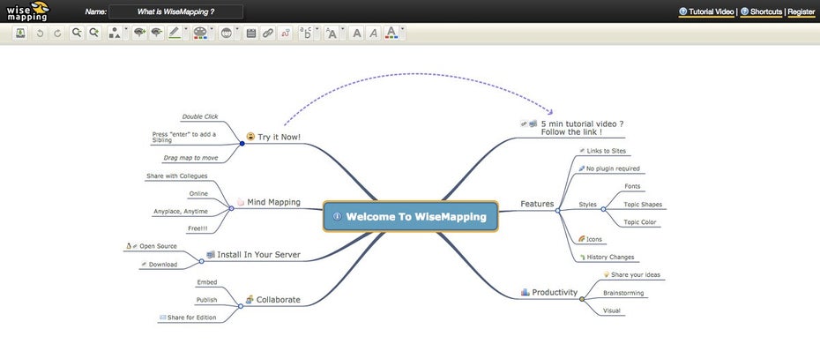Select the Anyplace, Anytime subtopic

(181, 212)
